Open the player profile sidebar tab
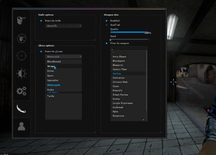Screen dimensions: 216x155 coord(21,126)
